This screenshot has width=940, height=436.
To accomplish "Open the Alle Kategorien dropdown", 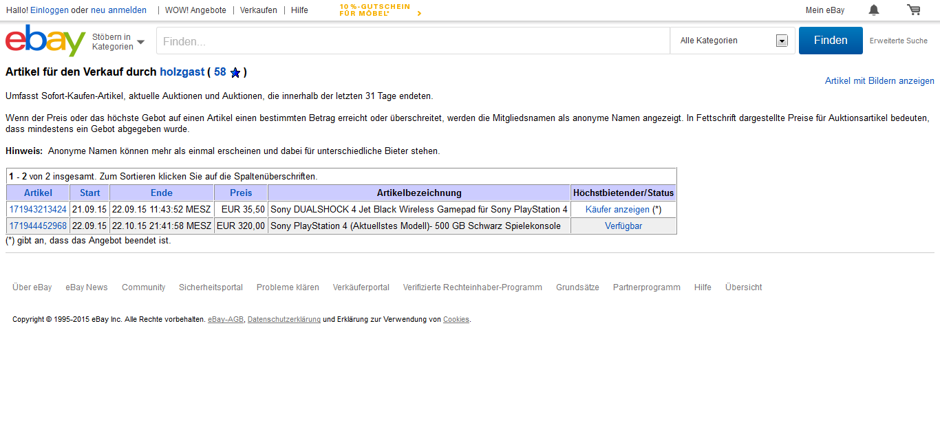I will point(732,41).
